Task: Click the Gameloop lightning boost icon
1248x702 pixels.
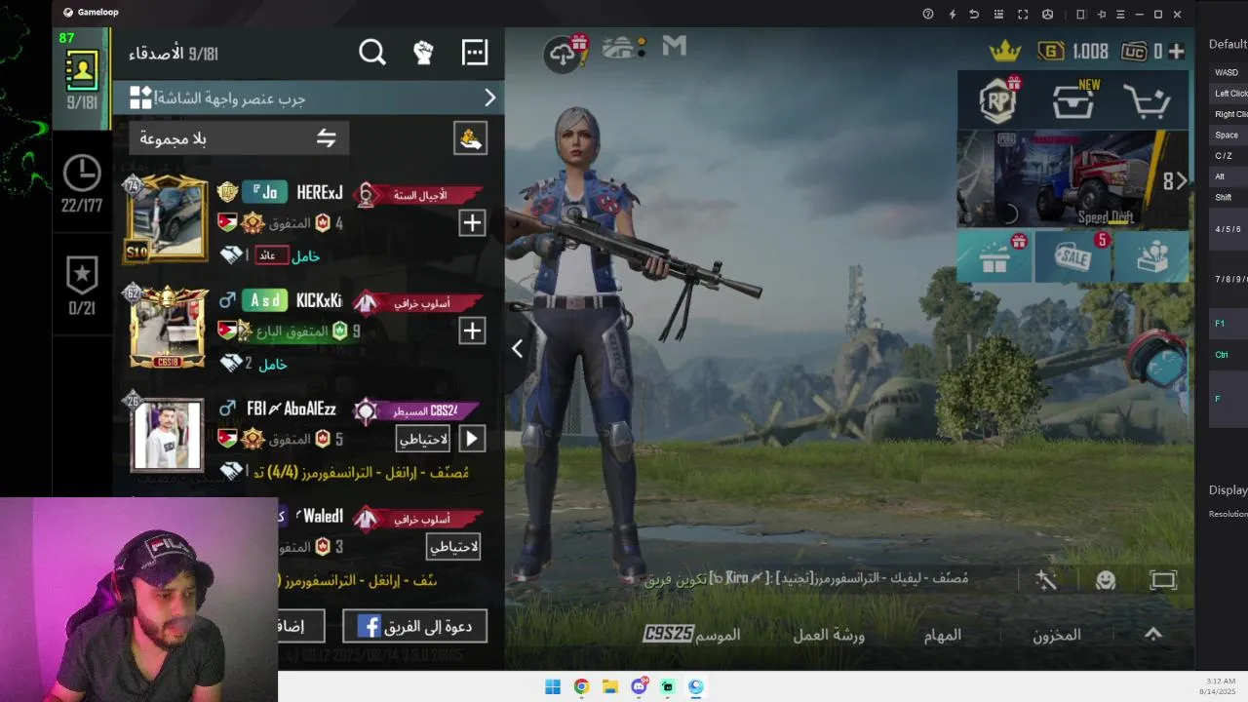Action: tap(953, 14)
